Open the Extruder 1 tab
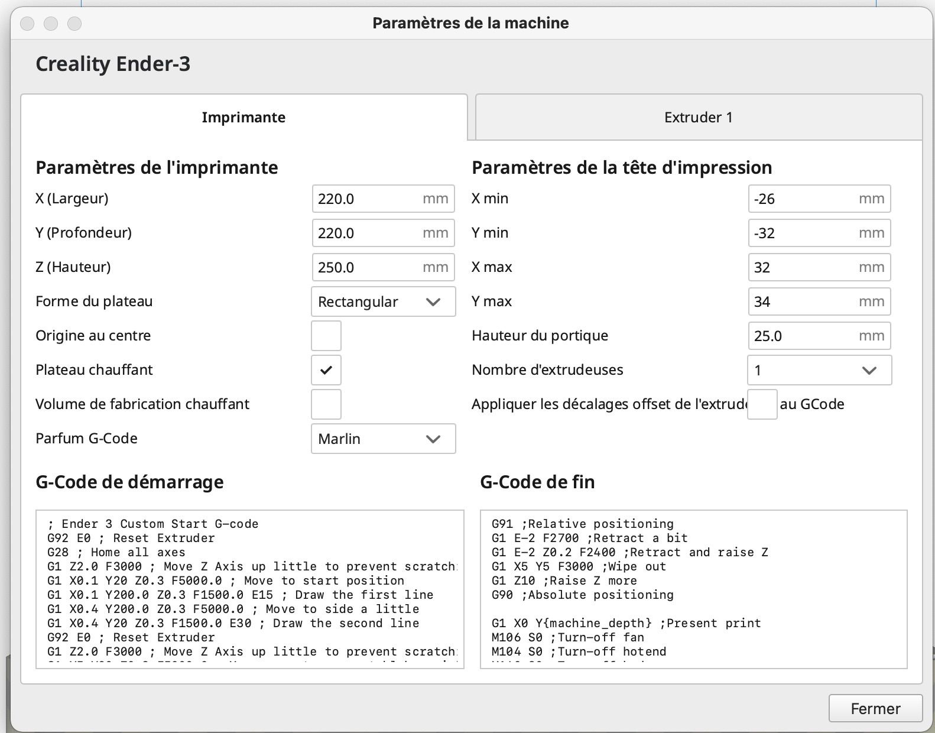 coord(699,117)
